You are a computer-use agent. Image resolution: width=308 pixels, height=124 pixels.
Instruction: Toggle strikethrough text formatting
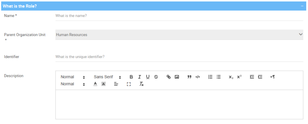156,77
